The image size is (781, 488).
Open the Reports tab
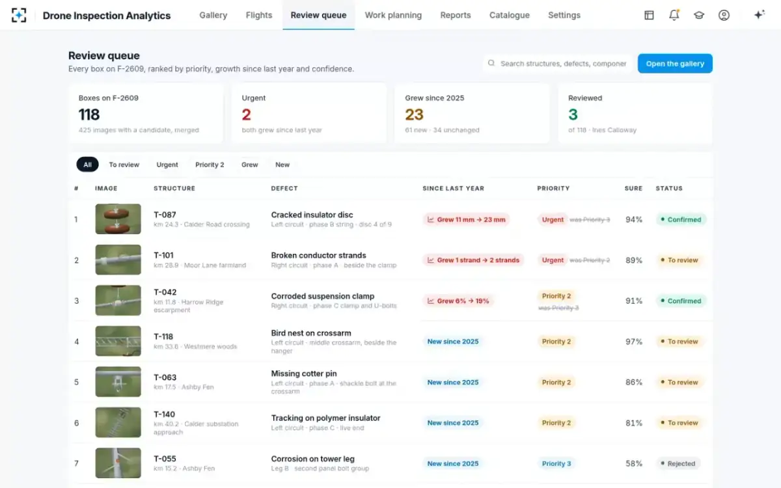(456, 15)
